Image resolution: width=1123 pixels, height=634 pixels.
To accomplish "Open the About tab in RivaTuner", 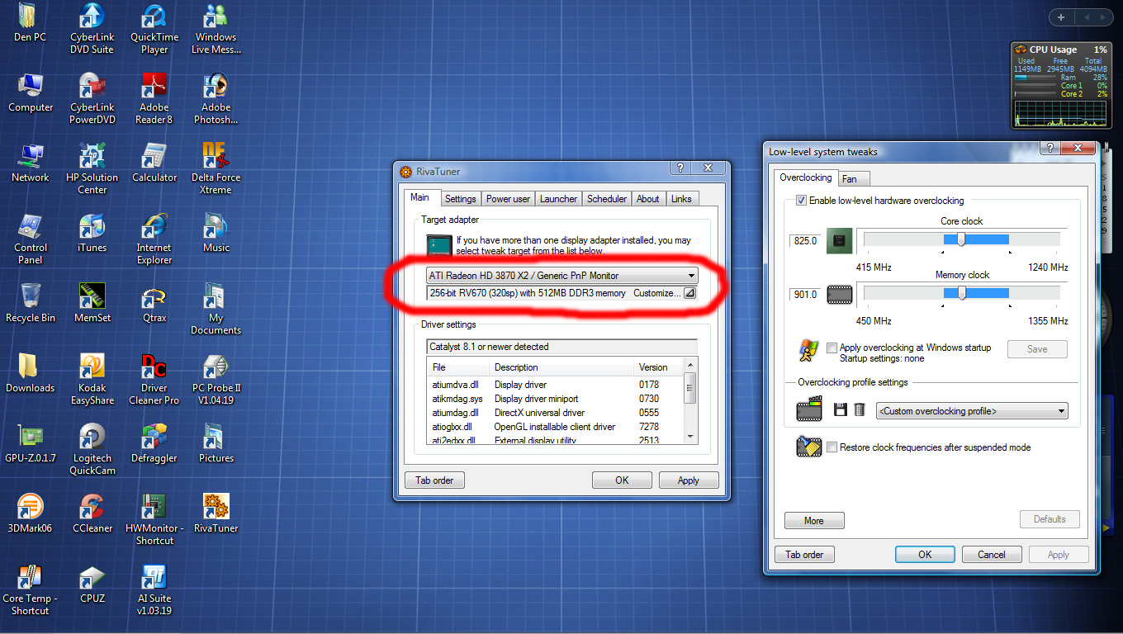I will pyautogui.click(x=648, y=199).
